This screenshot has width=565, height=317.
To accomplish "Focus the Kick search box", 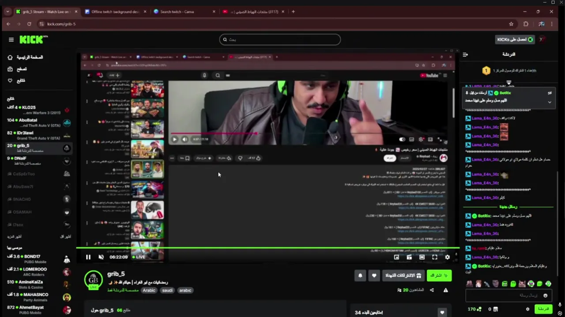I will (280, 40).
